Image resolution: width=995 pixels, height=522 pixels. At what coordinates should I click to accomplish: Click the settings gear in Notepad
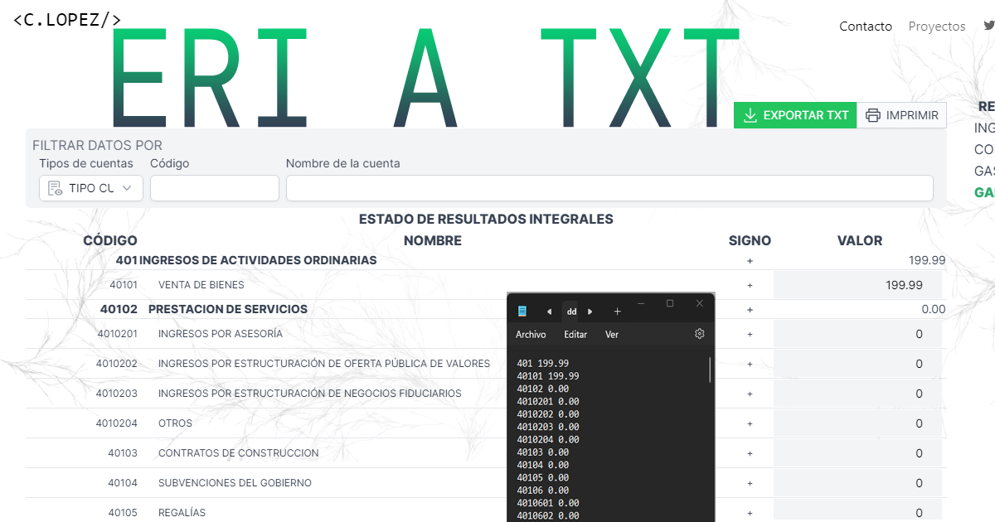[x=699, y=334]
